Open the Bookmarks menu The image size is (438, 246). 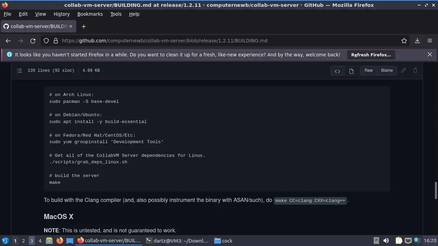tap(90, 14)
